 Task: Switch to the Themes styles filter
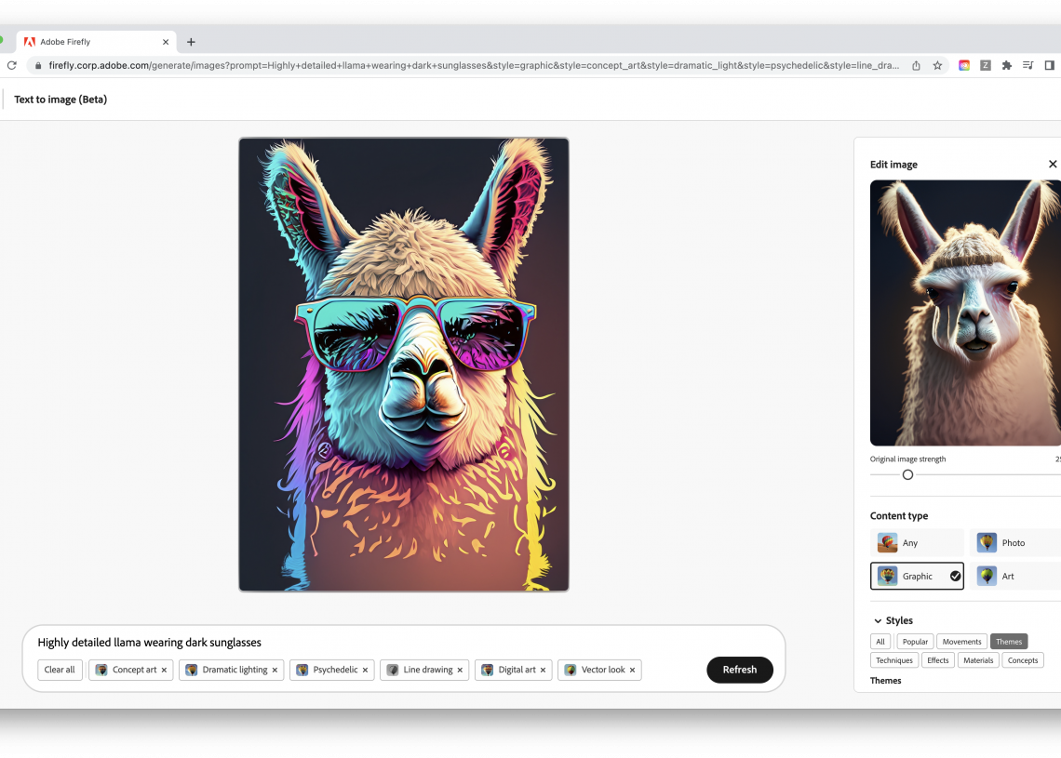tap(1009, 642)
